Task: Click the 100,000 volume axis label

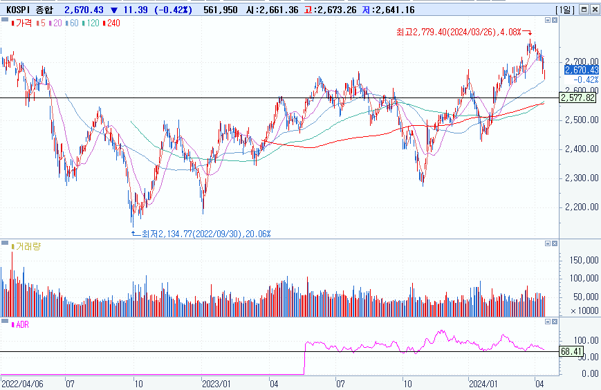Action: pyautogui.click(x=584, y=279)
